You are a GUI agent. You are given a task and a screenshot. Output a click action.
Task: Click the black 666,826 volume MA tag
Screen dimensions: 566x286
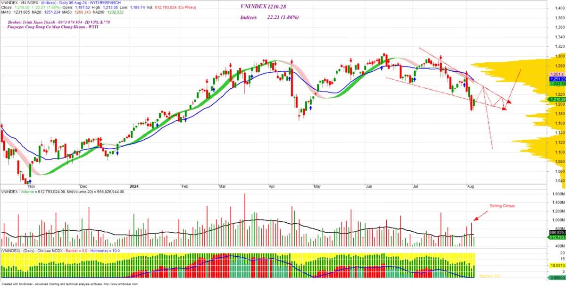(x=558, y=233)
